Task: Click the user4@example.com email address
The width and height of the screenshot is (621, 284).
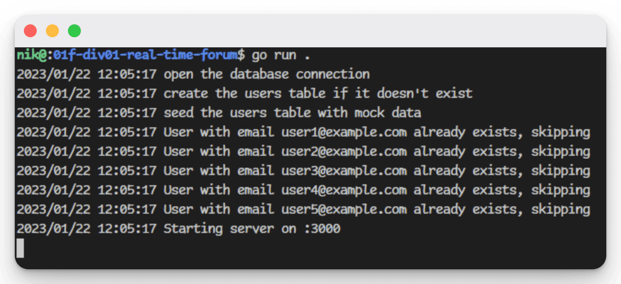Action: [x=344, y=190]
